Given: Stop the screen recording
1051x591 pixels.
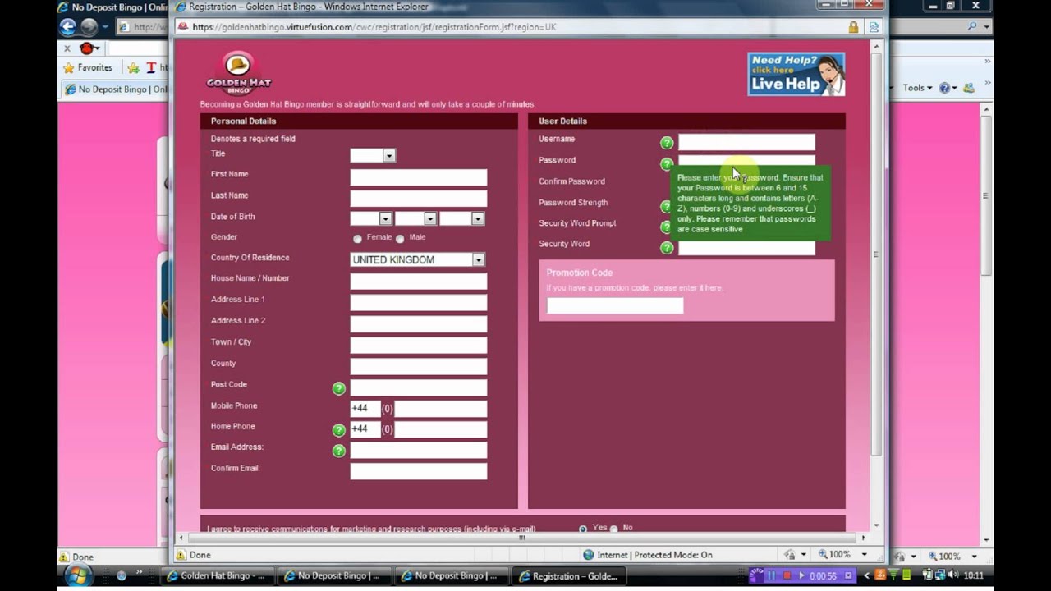Looking at the screenshot, I should pos(787,575).
